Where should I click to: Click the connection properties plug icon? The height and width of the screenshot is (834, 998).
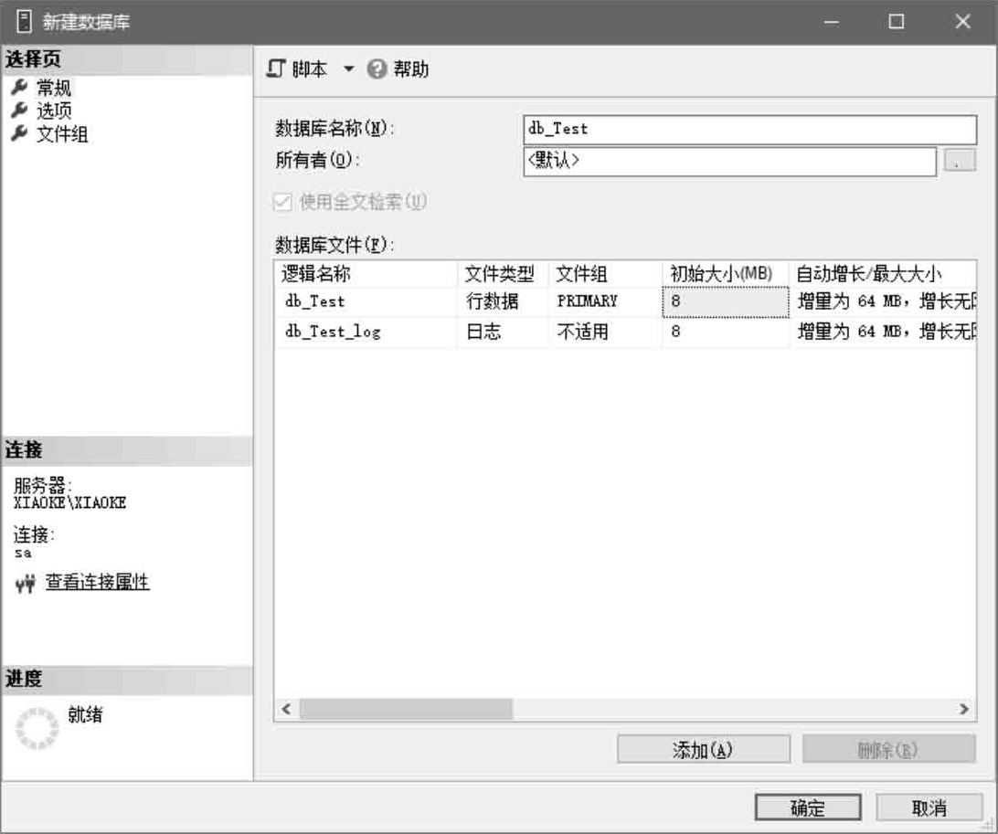point(26,584)
